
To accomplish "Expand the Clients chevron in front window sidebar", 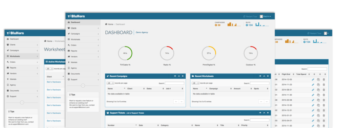I will [x=98, y=28].
